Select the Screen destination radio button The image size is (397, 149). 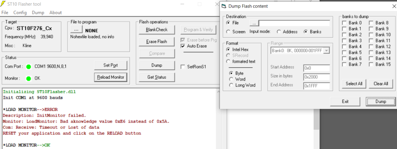[228, 32]
